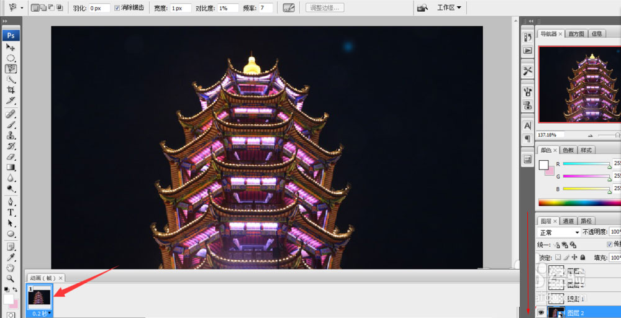Open the History panel icon
Image resolution: width=621 pixels, height=318 pixels.
[527, 37]
